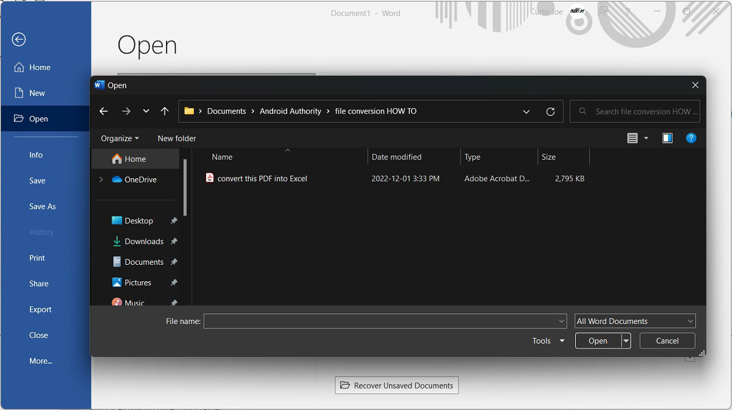Screen dimensions: 732x410
Task: Show recent locations dropdown in navigation
Action: point(146,111)
